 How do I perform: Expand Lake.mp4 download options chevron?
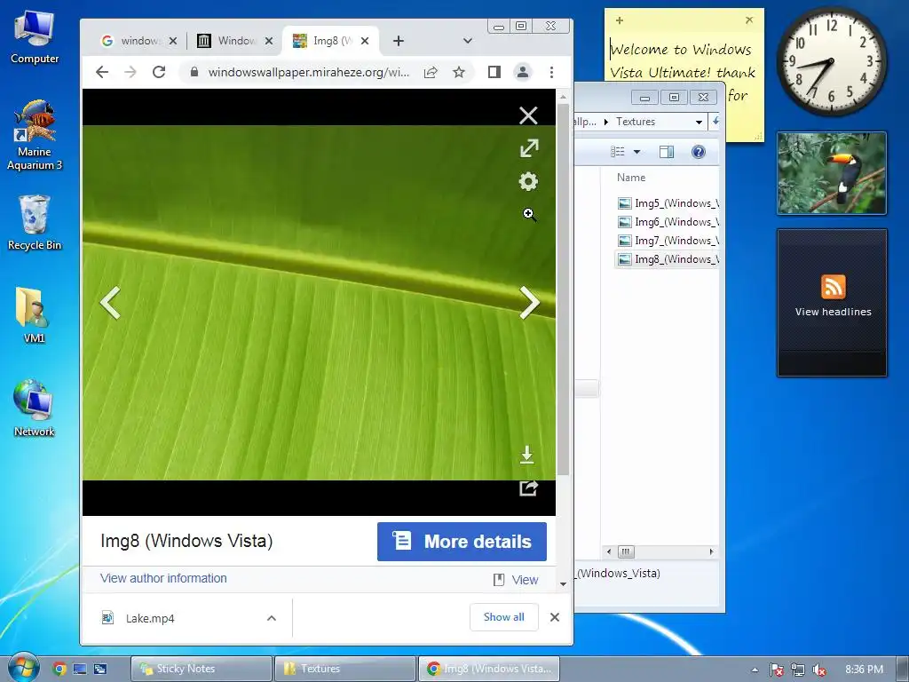click(272, 618)
